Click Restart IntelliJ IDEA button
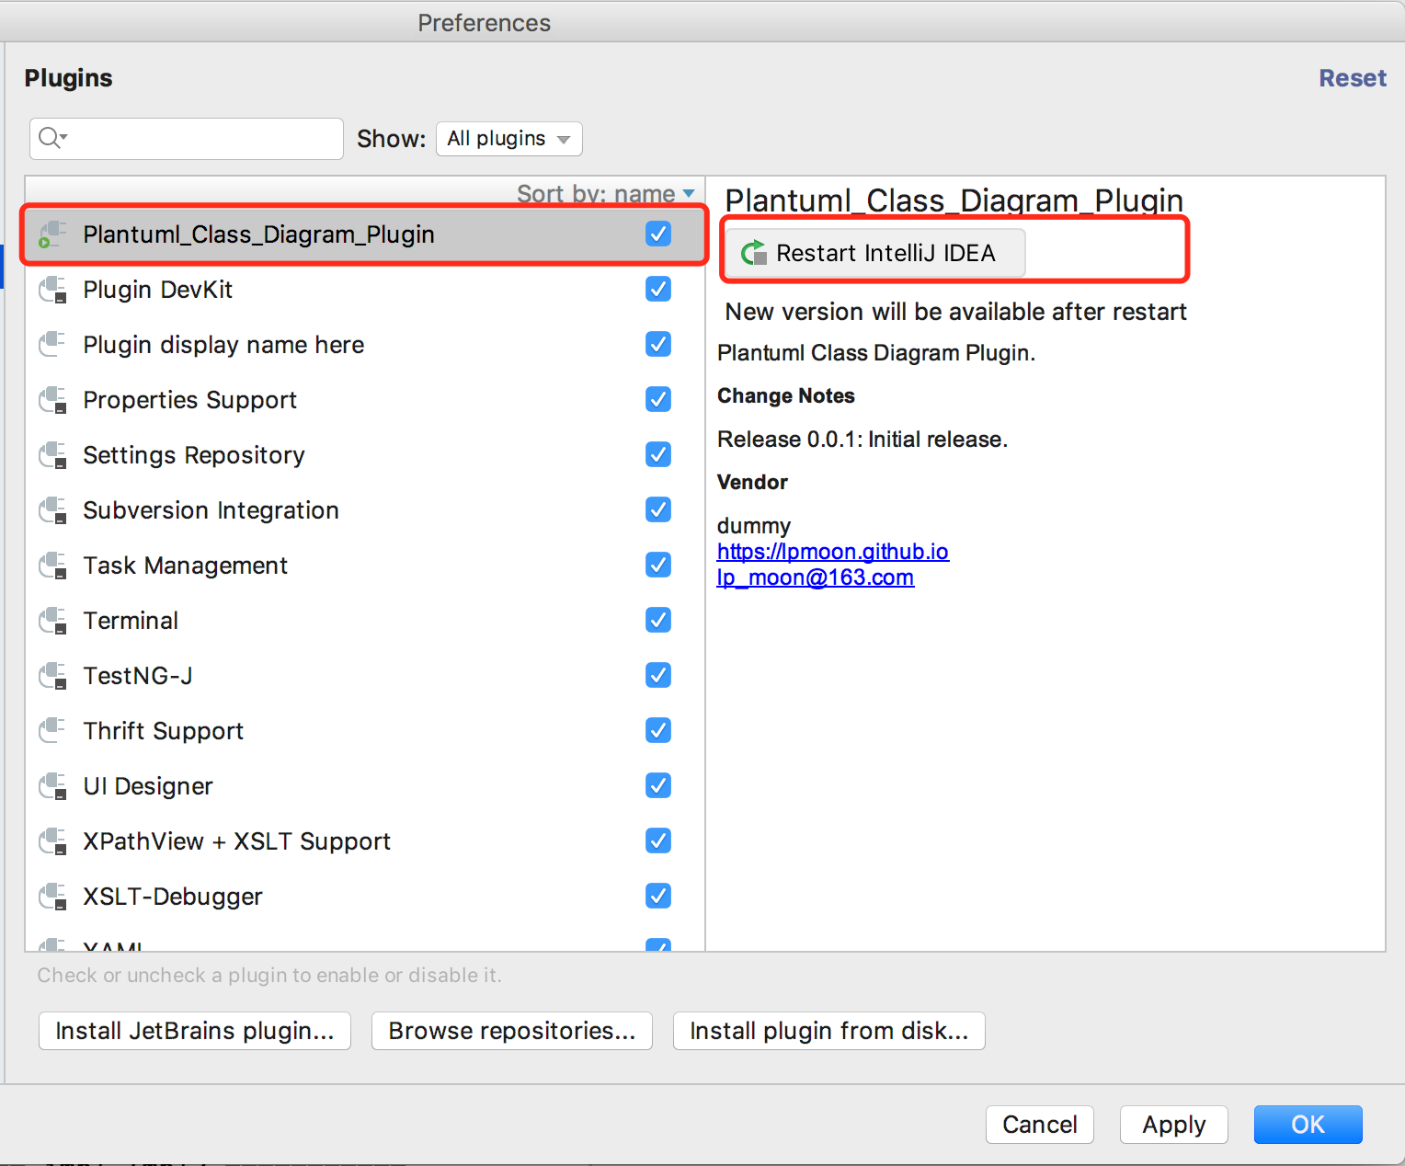This screenshot has height=1166, width=1405. [x=874, y=253]
